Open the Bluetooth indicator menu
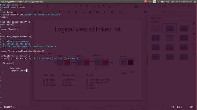 tap(159, 2)
